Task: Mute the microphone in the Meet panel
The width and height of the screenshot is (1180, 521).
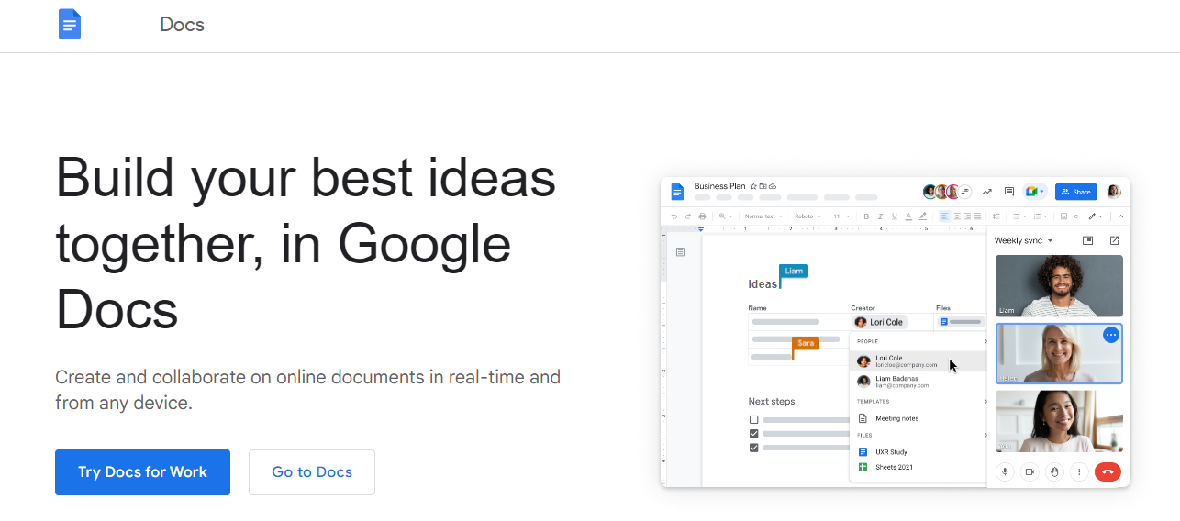Action: (1005, 471)
